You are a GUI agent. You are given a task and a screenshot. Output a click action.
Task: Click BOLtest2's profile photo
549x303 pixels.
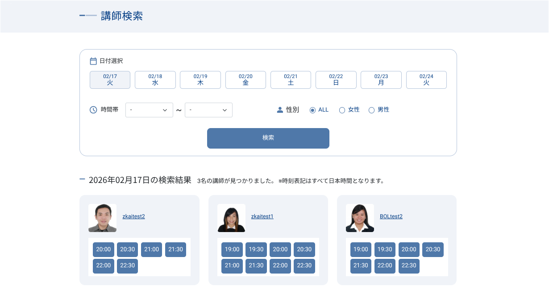[x=360, y=218]
